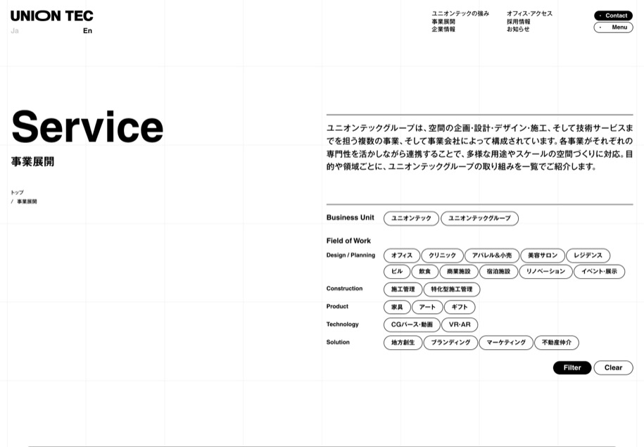Image resolution: width=644 pixels, height=447 pixels.
Task: Click the large Service heading
Action: [87, 127]
